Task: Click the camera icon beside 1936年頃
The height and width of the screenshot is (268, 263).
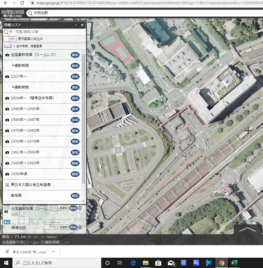Action: (x=7, y=174)
